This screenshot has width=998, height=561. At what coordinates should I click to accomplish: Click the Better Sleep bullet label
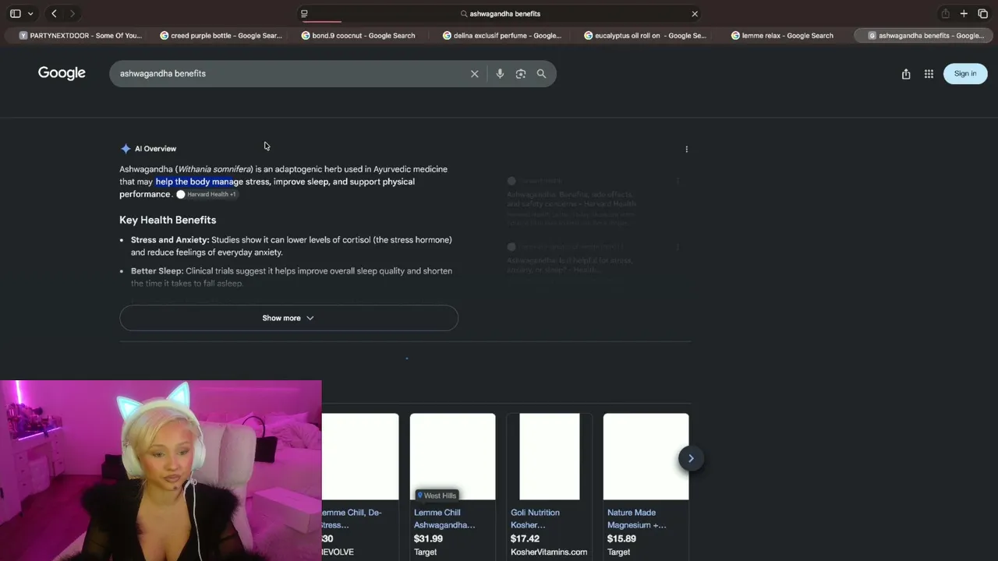157,271
